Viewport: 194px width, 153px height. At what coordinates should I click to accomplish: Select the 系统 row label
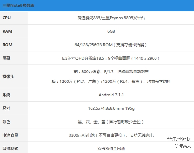pos(6,95)
